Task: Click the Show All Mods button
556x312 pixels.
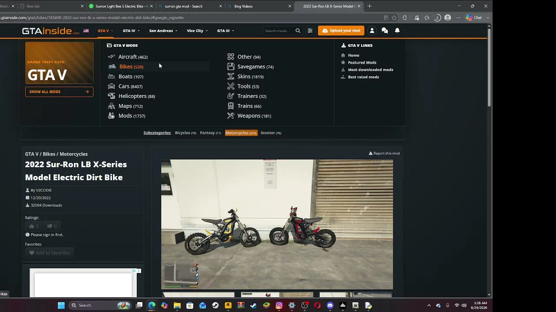Action: [59, 92]
